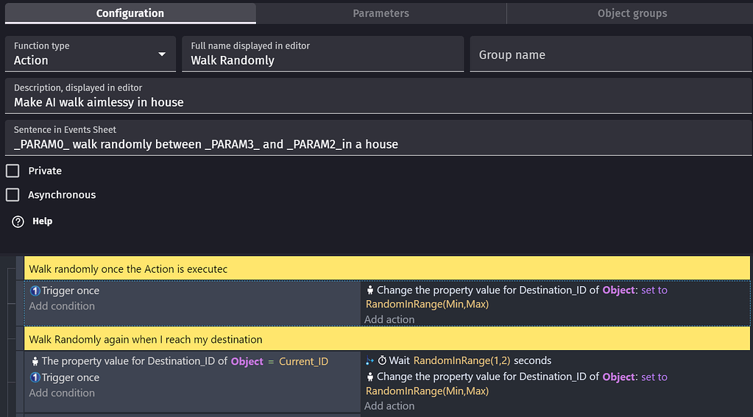Image resolution: width=753 pixels, height=417 pixels.
Task: Click Add condition in first event
Action: [x=62, y=306]
